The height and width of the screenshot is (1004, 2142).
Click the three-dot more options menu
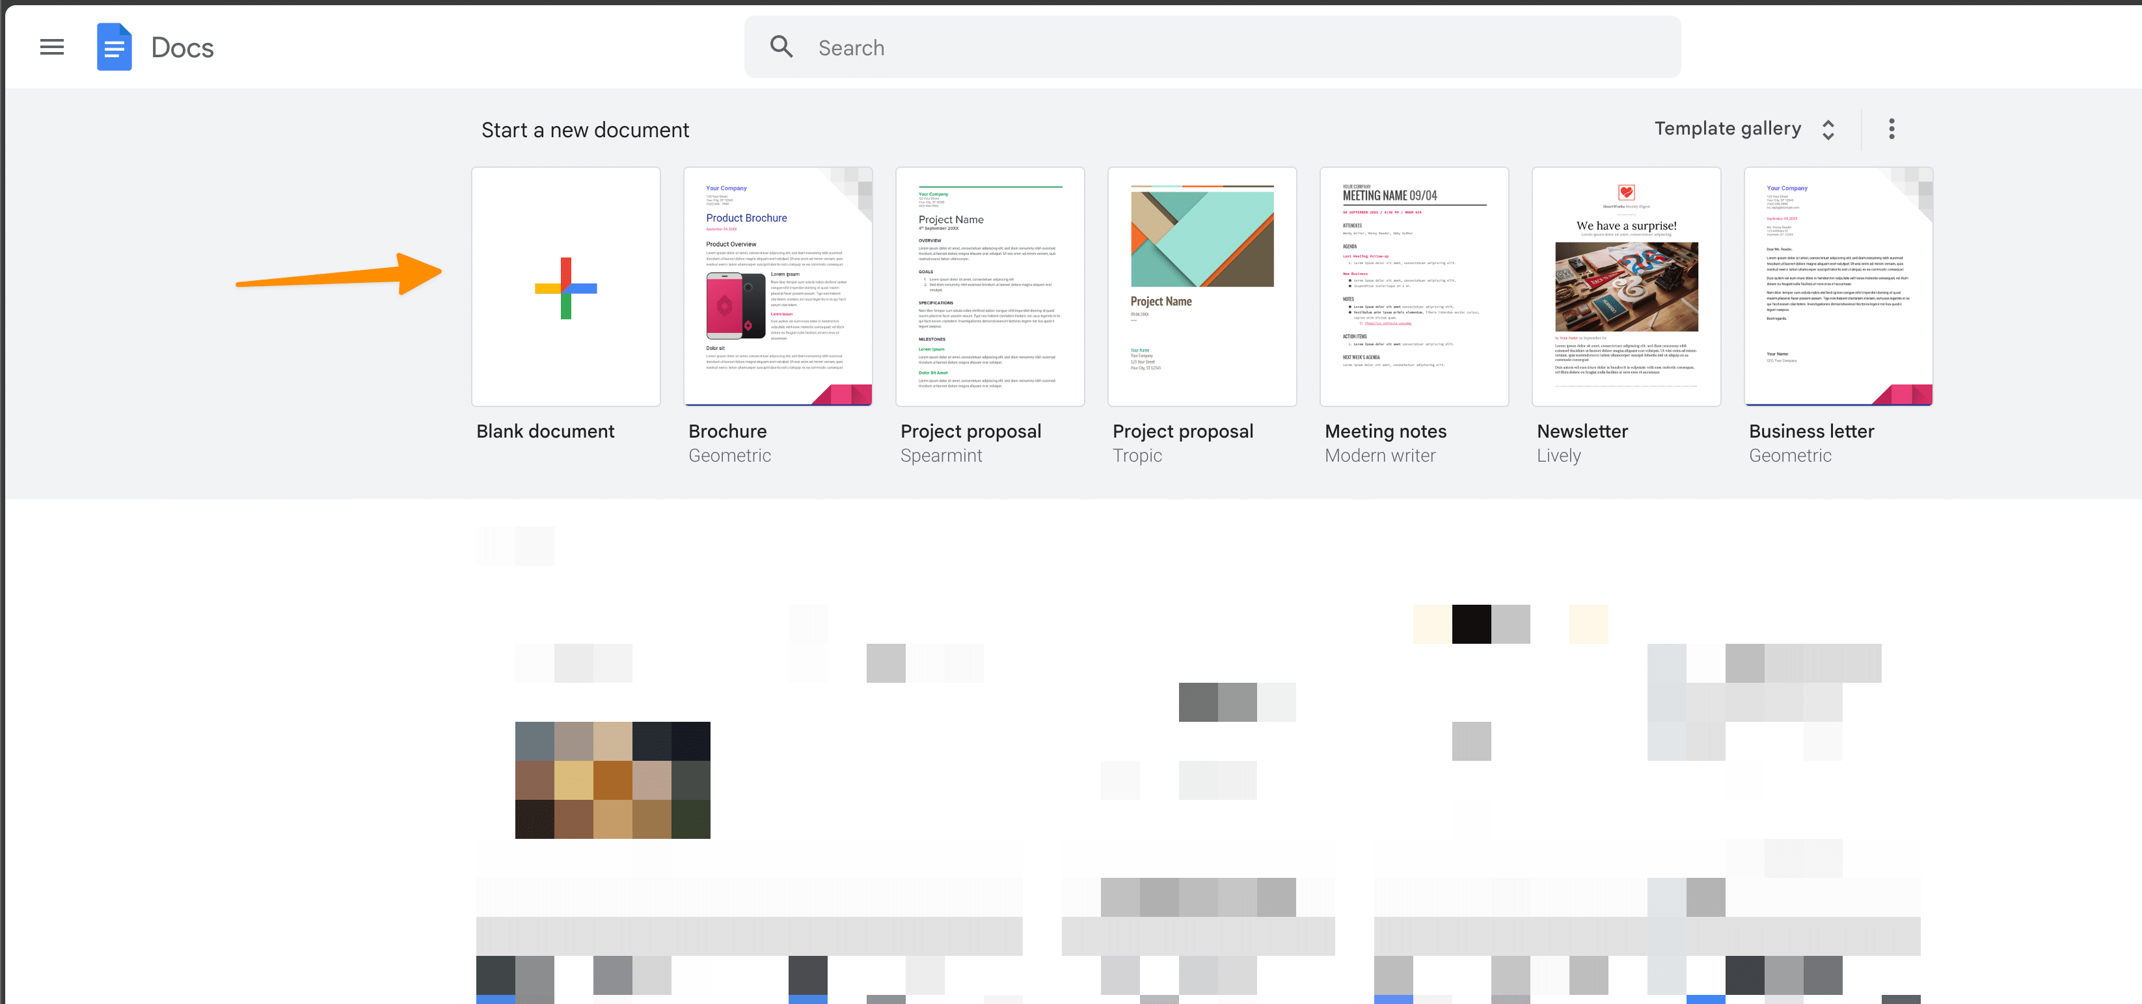point(1892,128)
